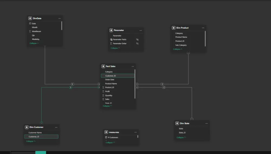Click the Dim Customer relationship filter arrow
This screenshot has height=154, width=271.
(x=71, y=88)
